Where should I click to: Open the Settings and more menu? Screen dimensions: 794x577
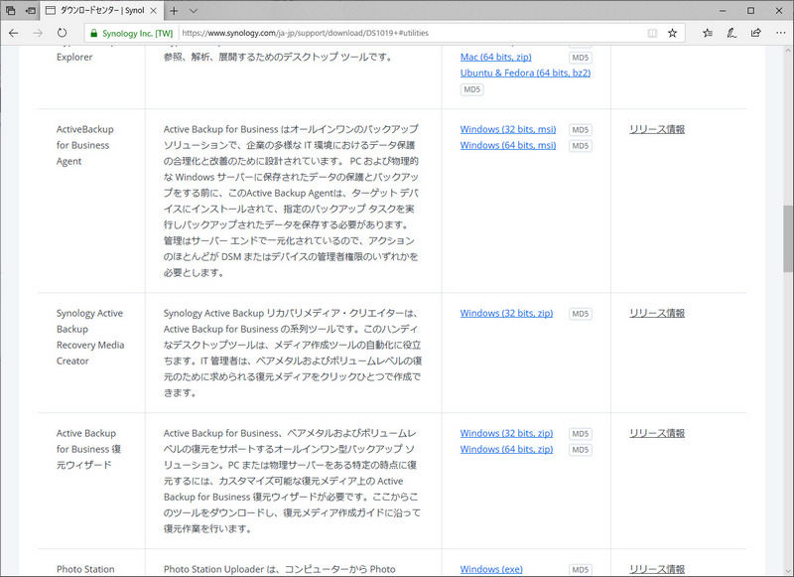coord(782,33)
